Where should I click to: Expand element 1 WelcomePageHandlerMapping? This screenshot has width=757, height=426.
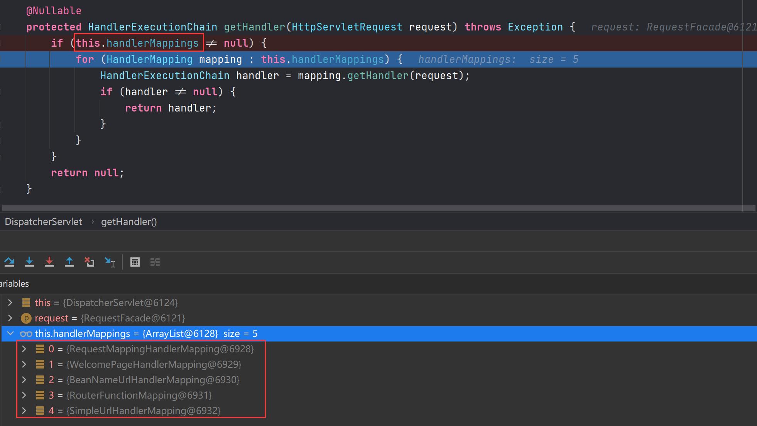click(24, 364)
